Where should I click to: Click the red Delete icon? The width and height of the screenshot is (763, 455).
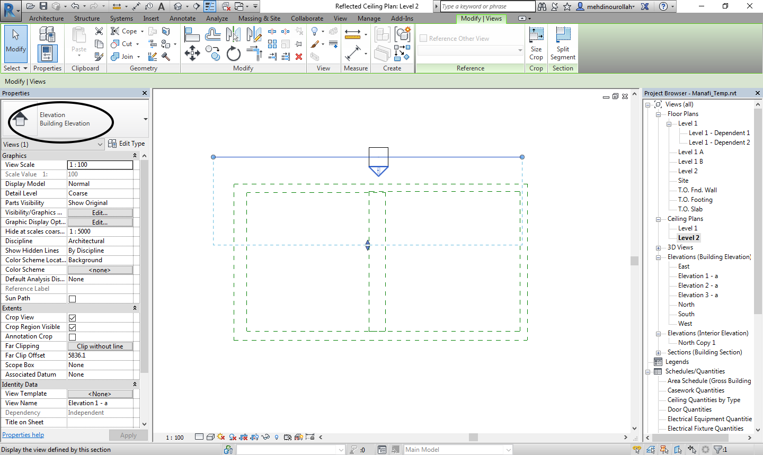[299, 56]
